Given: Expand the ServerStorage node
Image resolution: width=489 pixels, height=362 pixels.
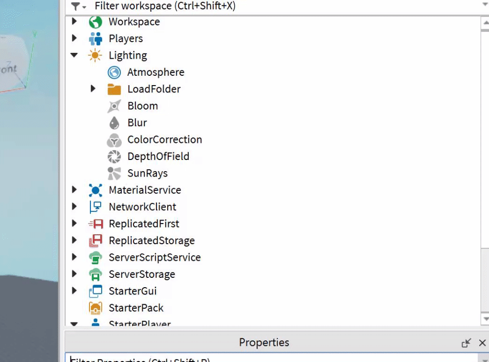Looking at the screenshot, I should pos(74,274).
